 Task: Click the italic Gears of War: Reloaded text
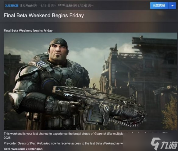point(34,143)
